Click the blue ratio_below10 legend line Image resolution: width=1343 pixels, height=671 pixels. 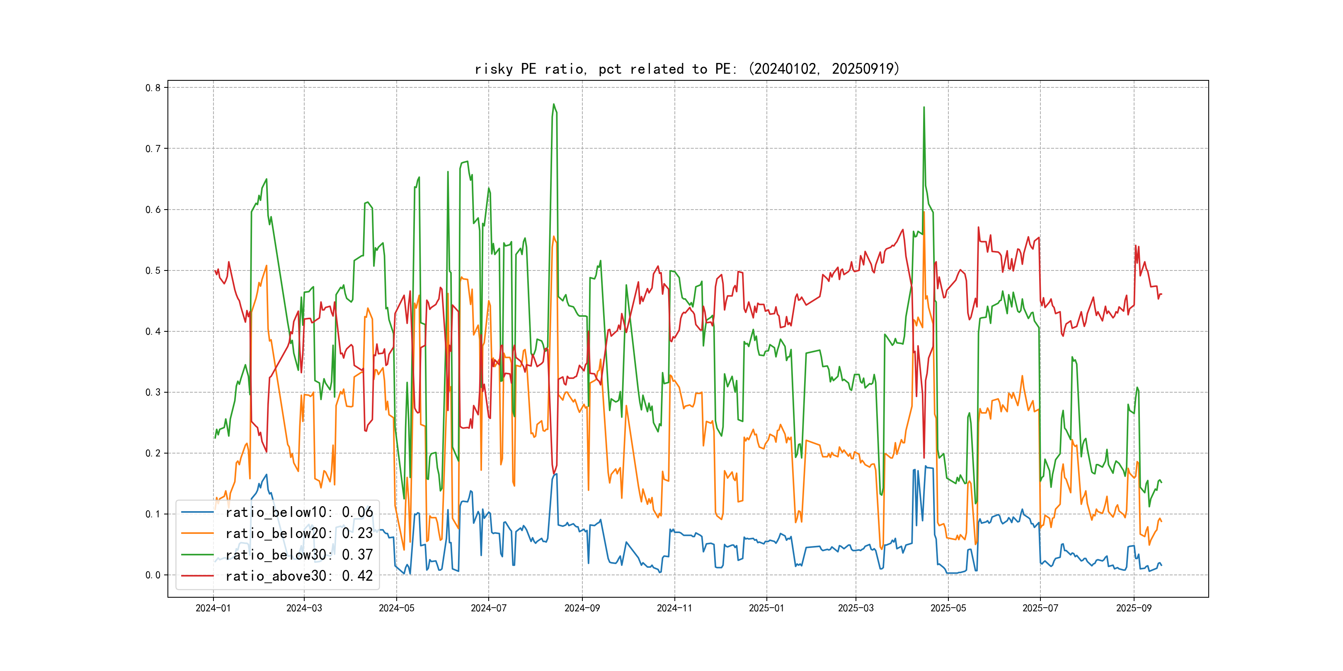pos(197,512)
